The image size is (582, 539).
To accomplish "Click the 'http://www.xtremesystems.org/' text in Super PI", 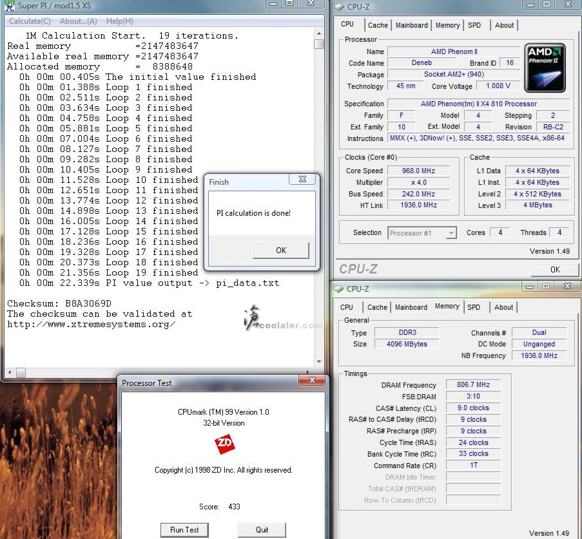I will [x=92, y=324].
